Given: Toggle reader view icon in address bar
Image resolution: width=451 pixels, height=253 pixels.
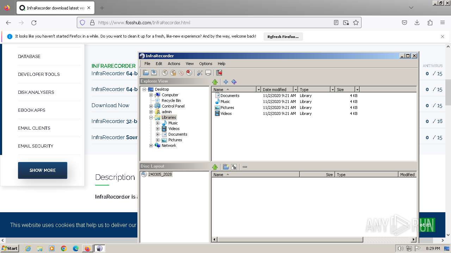Looking at the screenshot, I should [x=336, y=22].
